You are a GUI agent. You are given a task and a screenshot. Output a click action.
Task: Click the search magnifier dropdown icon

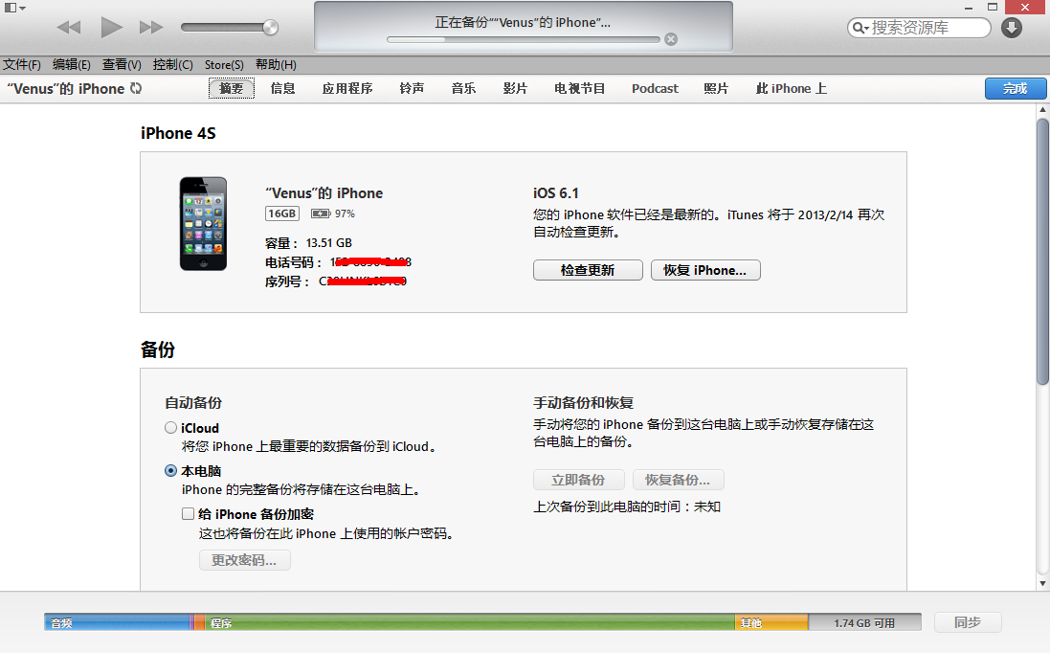point(860,28)
